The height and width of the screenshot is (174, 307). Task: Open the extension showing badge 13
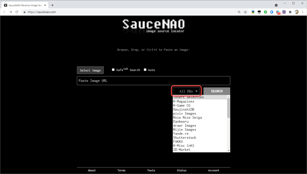[278, 12]
